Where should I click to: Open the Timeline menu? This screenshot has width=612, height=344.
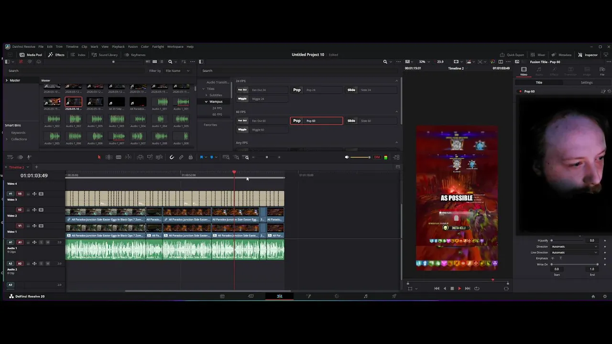pyautogui.click(x=72, y=47)
